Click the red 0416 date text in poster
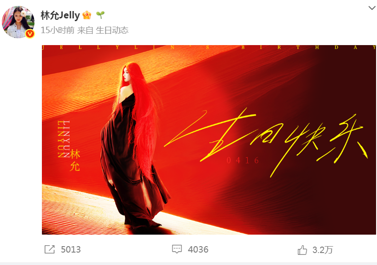 coord(243,160)
